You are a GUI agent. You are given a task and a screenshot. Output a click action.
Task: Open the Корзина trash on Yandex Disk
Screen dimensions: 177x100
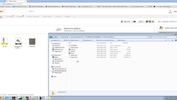pyautogui.click(x=32, y=42)
